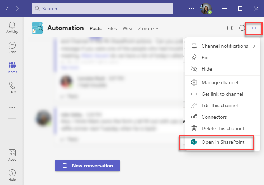Start a meeting with the video icon

(230, 28)
